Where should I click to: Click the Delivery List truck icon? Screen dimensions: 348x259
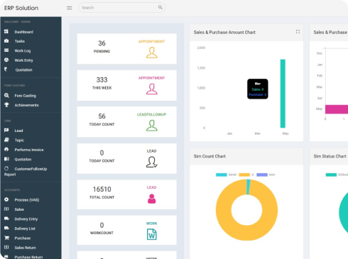point(6,228)
